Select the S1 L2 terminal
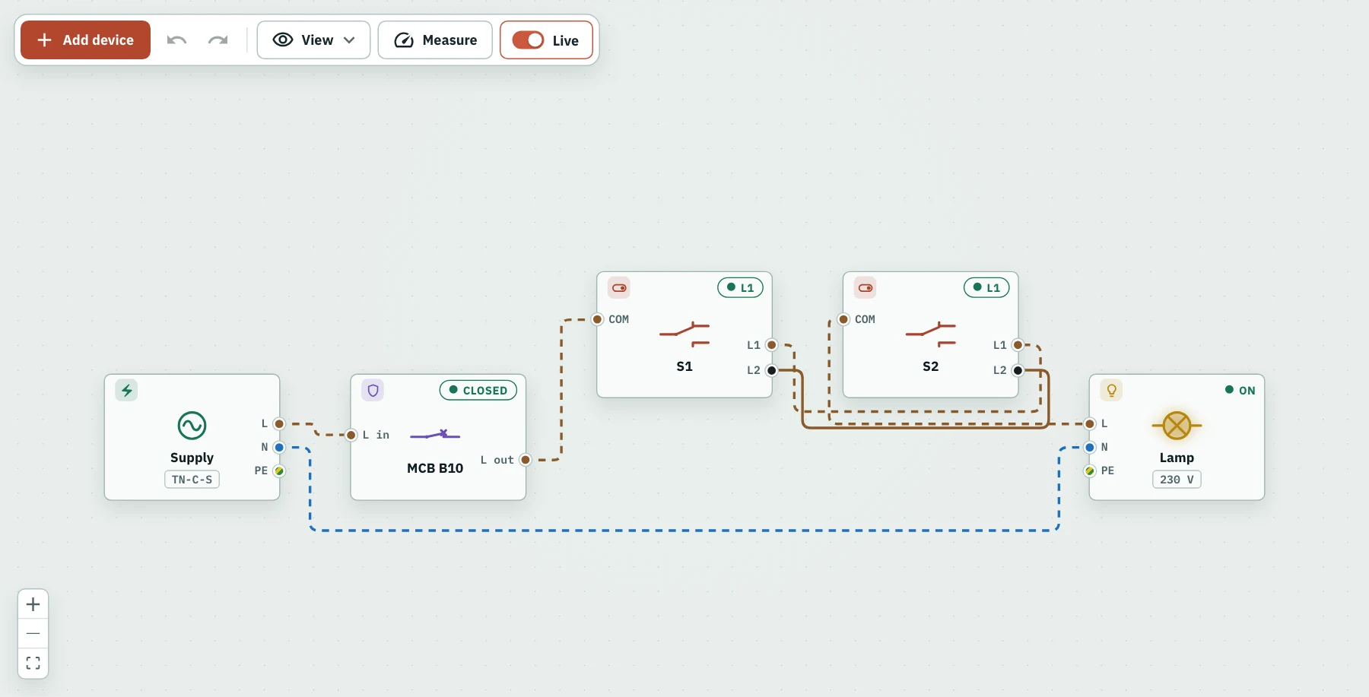Viewport: 1369px width, 697px height. point(771,370)
